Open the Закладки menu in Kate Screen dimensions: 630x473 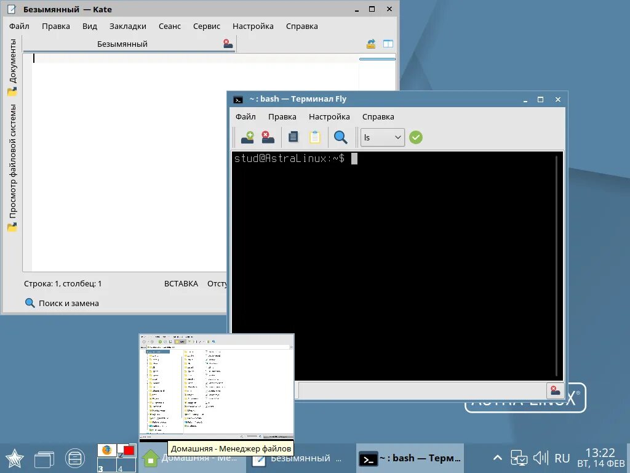coord(128,26)
